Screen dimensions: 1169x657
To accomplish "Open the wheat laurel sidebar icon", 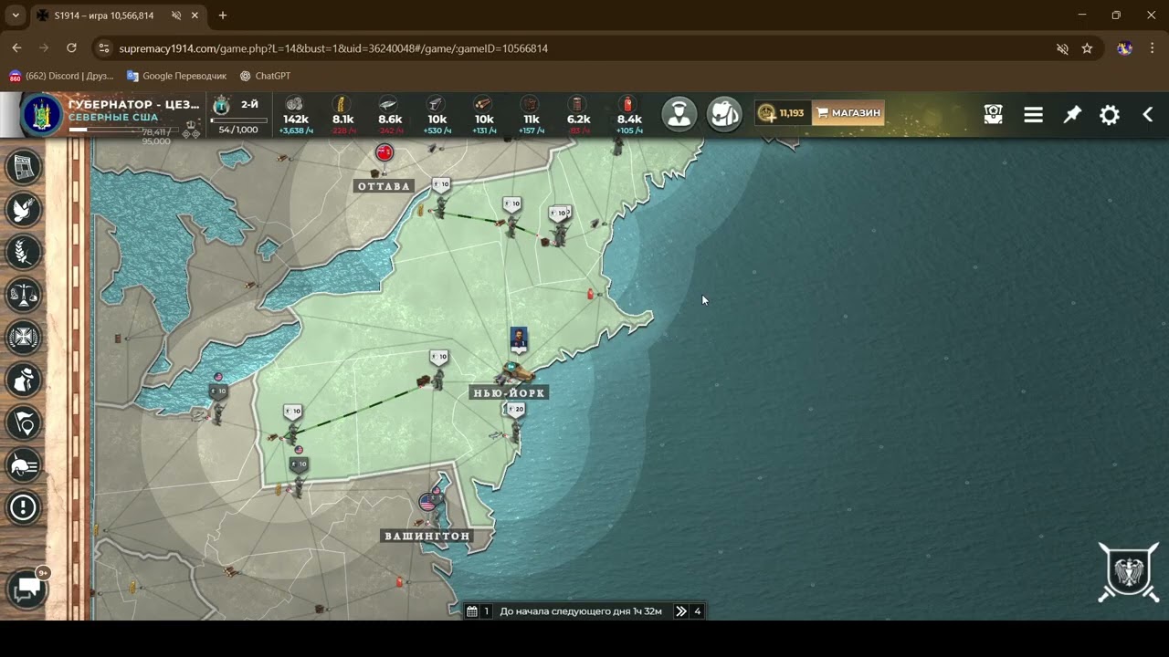I will 24,252.
